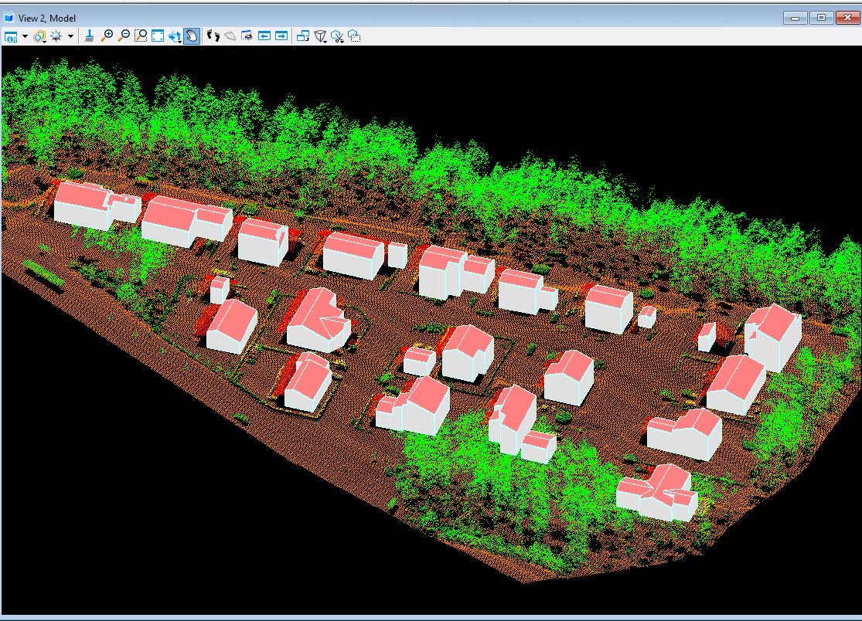Go to View Next (right arrow)
The height and width of the screenshot is (621, 862).
(281, 36)
